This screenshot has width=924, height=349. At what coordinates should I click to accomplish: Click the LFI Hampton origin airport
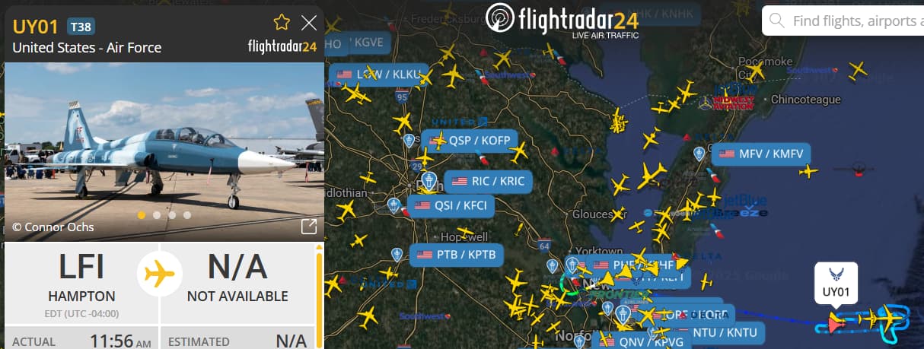coord(81,278)
